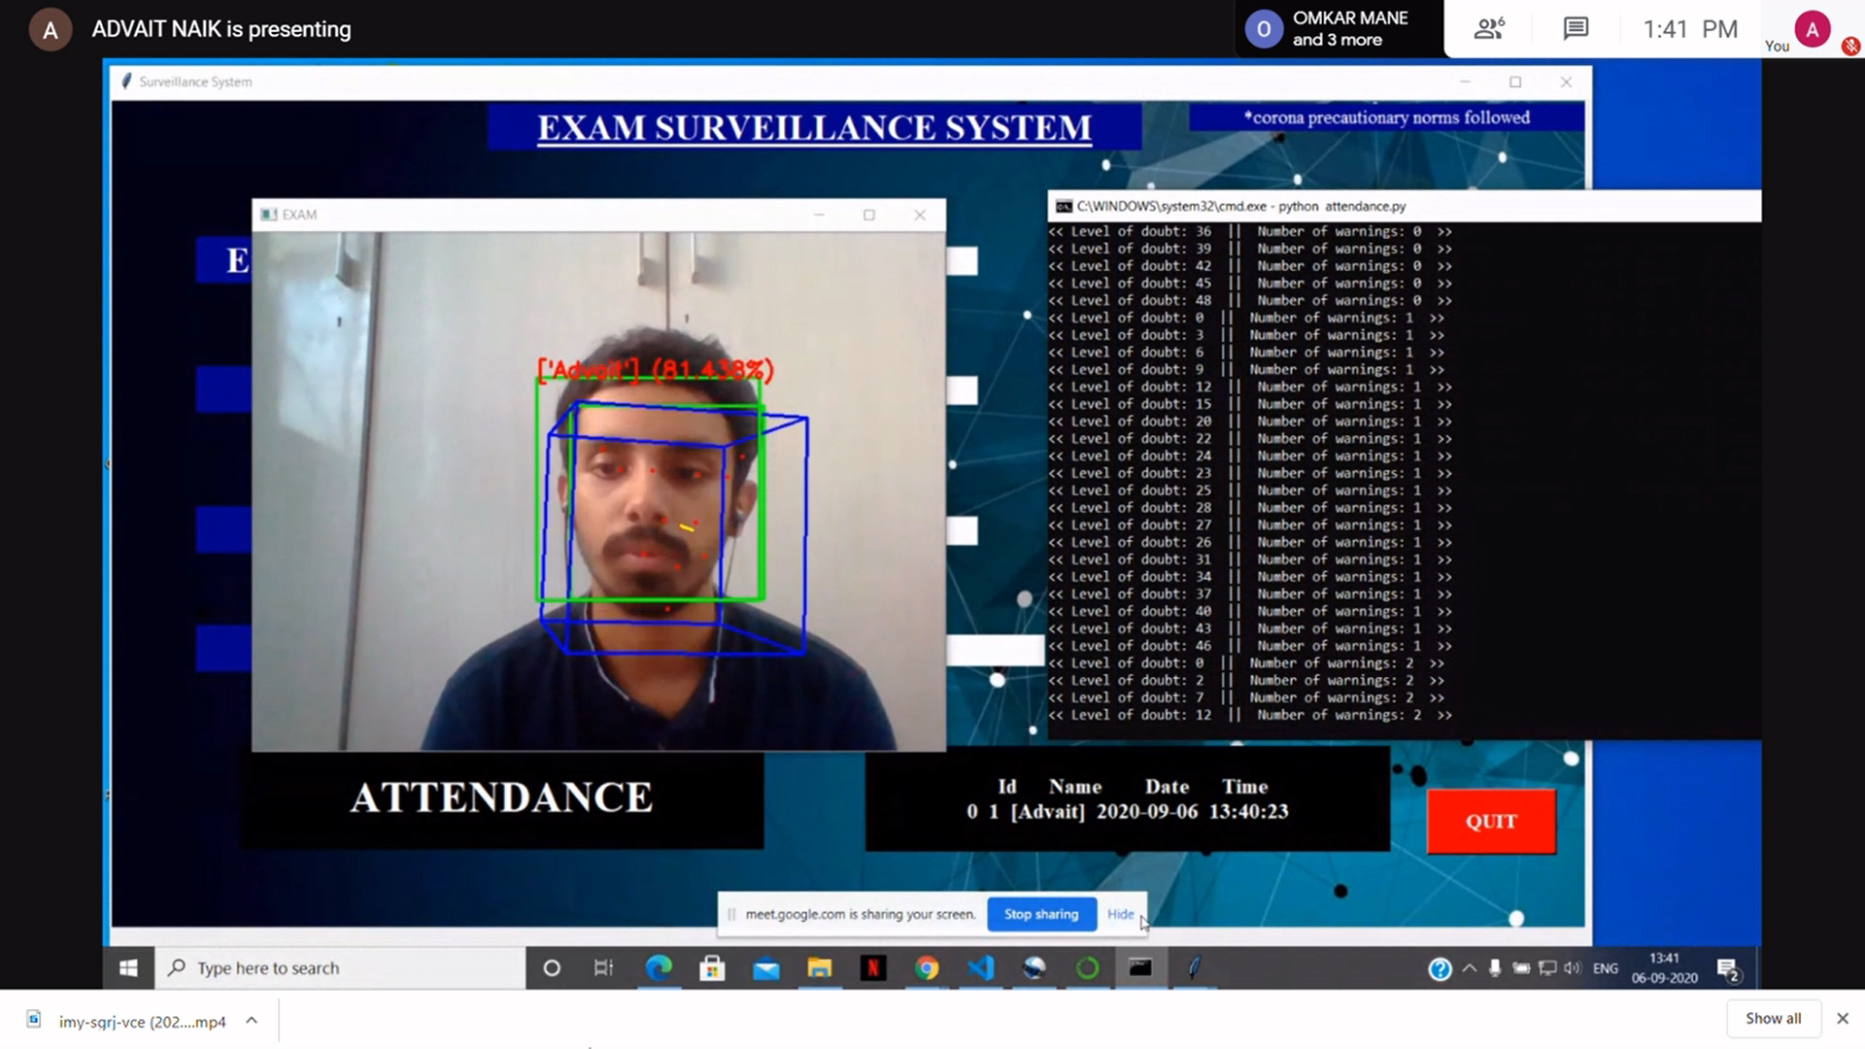Open Google Chrome in the taskbar
This screenshot has height=1049, width=1865.
[x=926, y=967]
